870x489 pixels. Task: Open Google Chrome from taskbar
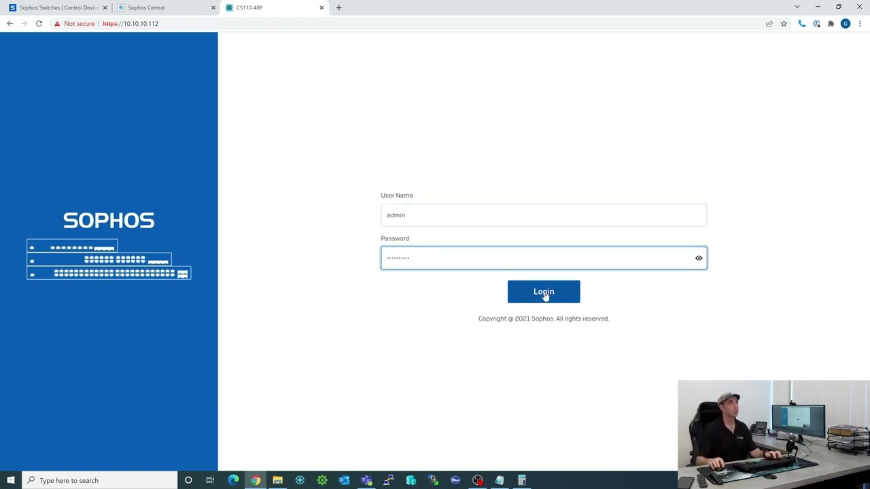(x=256, y=480)
